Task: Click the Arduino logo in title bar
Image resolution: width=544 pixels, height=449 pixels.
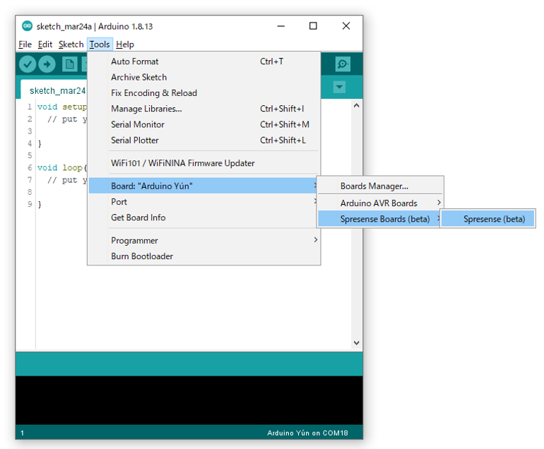Action: 27,26
